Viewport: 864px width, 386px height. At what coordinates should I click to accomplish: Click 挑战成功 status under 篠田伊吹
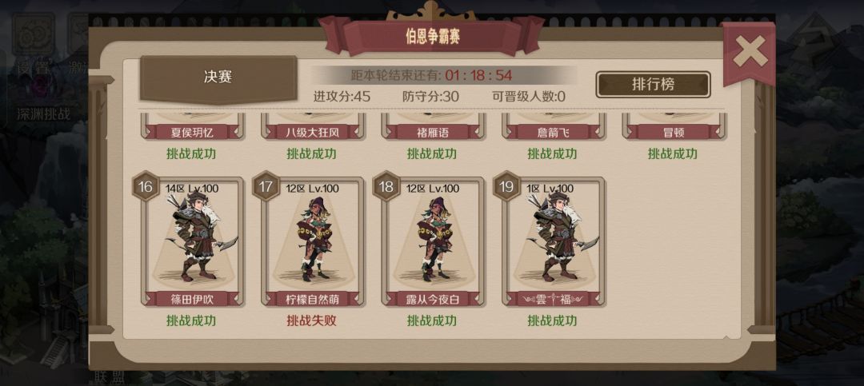(191, 320)
